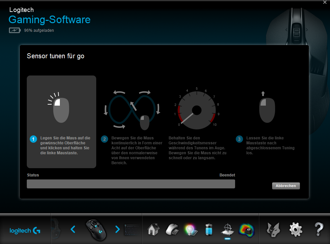Go to next device with right arrow

tap(117, 229)
